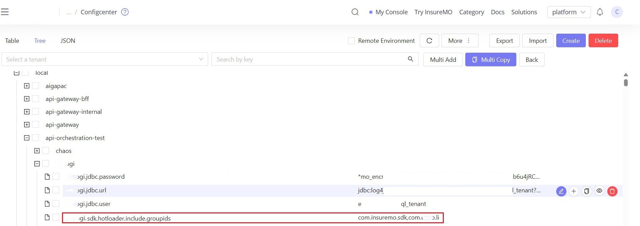This screenshot has width=640, height=226.
Task: Expand the api-gateway-bff node
Action: coord(27,99)
